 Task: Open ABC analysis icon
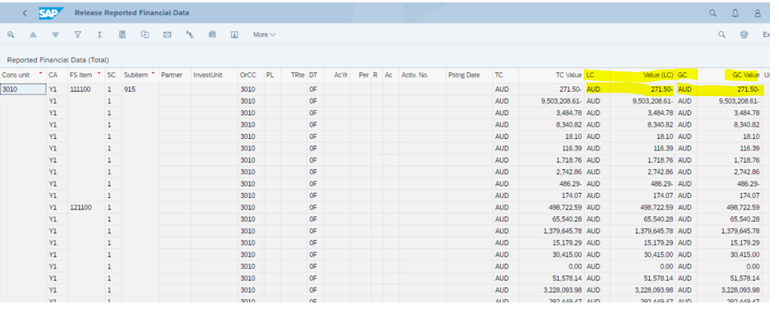190,35
